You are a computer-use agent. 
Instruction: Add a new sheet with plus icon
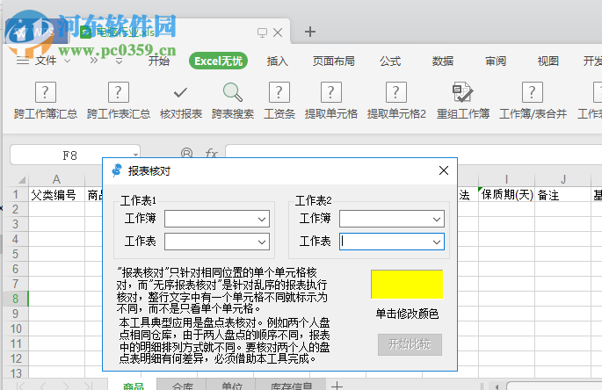pos(337,386)
